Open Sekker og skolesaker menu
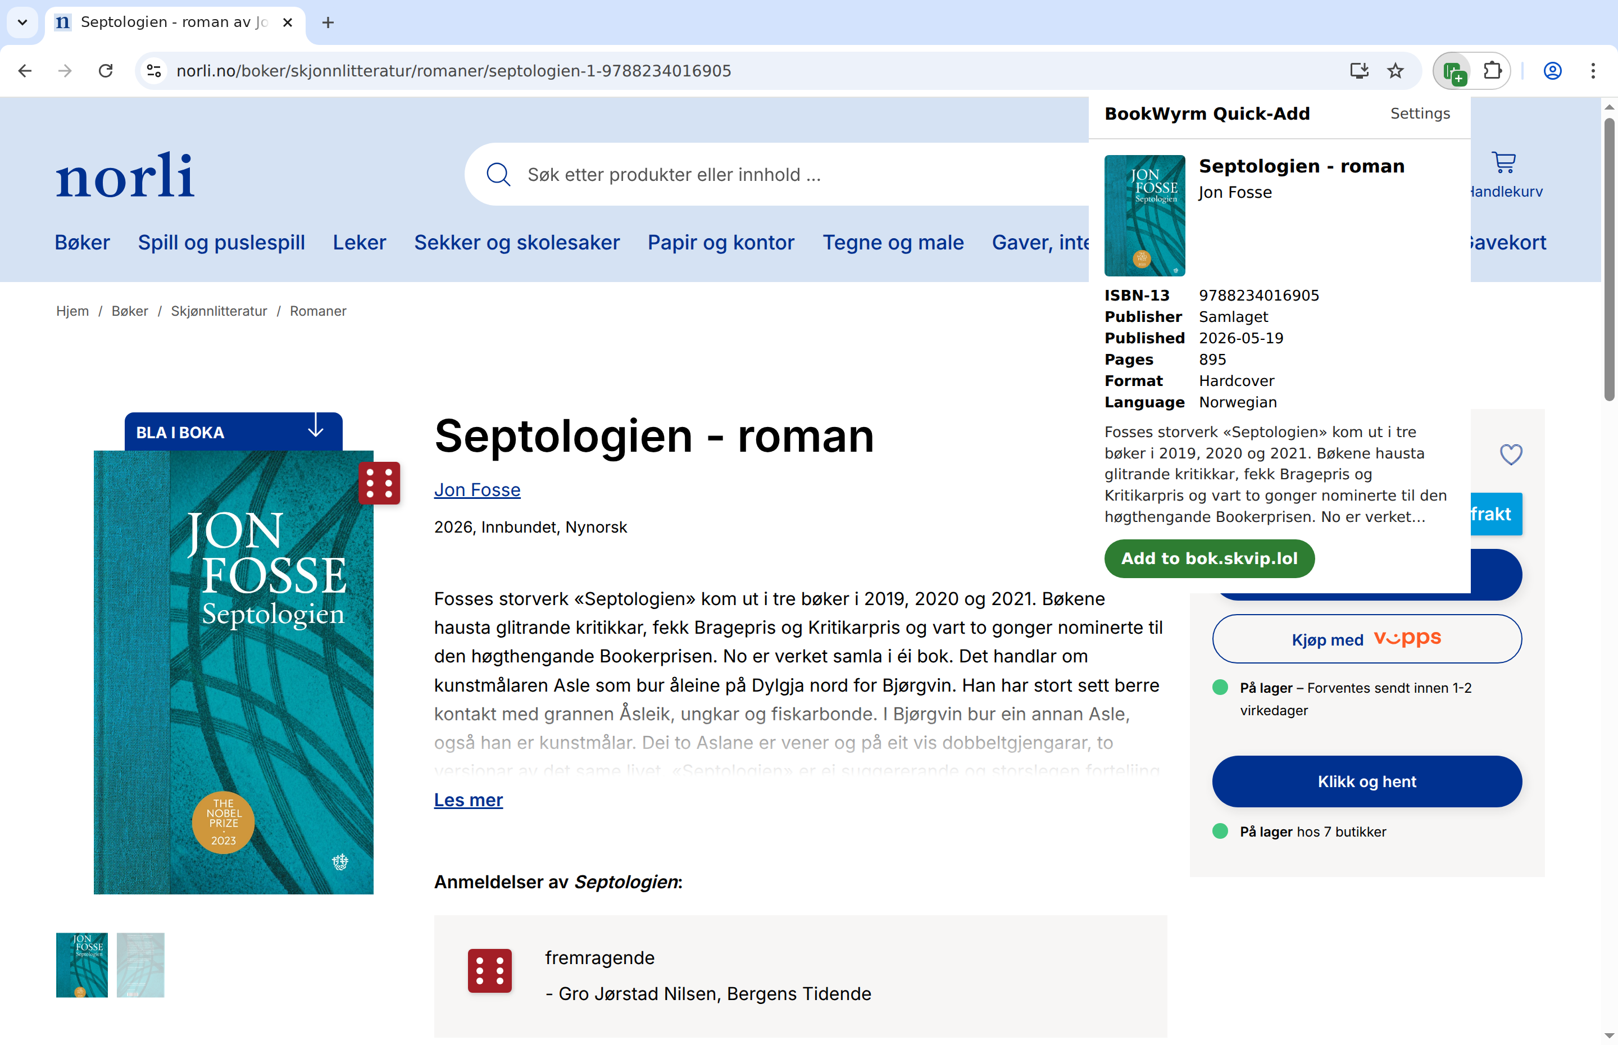 point(517,242)
